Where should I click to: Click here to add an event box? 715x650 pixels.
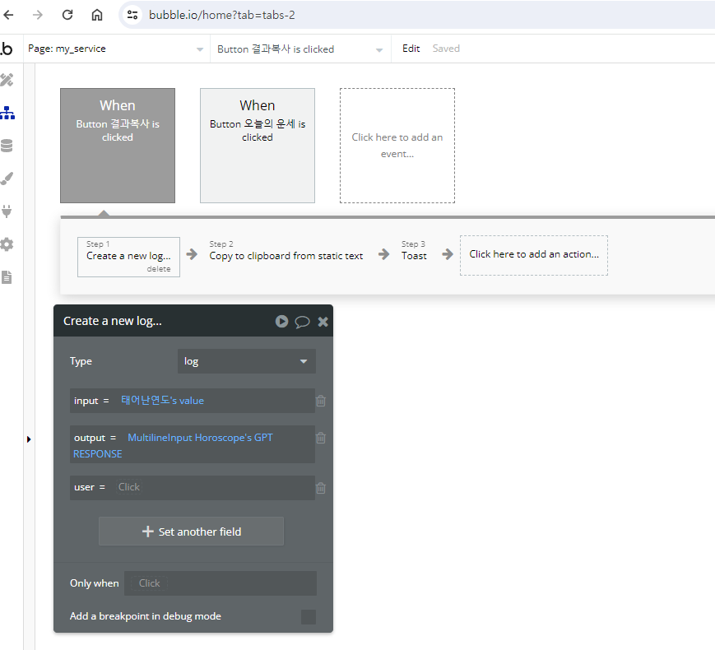[397, 146]
